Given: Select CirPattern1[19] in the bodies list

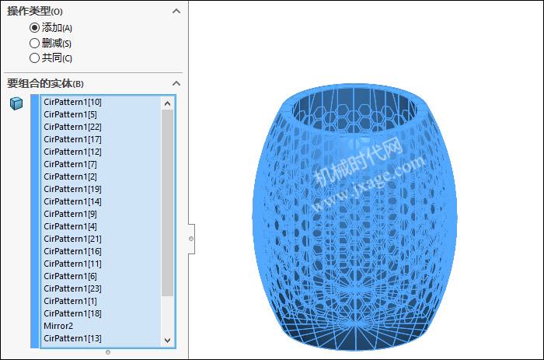Looking at the screenshot, I should pos(101,189).
